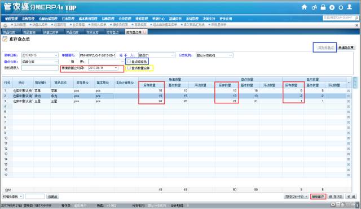Click the refresh-user icon next to Home
Viewport: 361px width, 209px height.
(x=314, y=7)
